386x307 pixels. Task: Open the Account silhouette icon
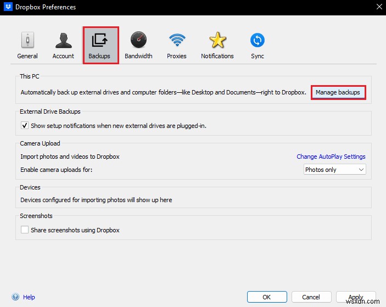(x=64, y=40)
